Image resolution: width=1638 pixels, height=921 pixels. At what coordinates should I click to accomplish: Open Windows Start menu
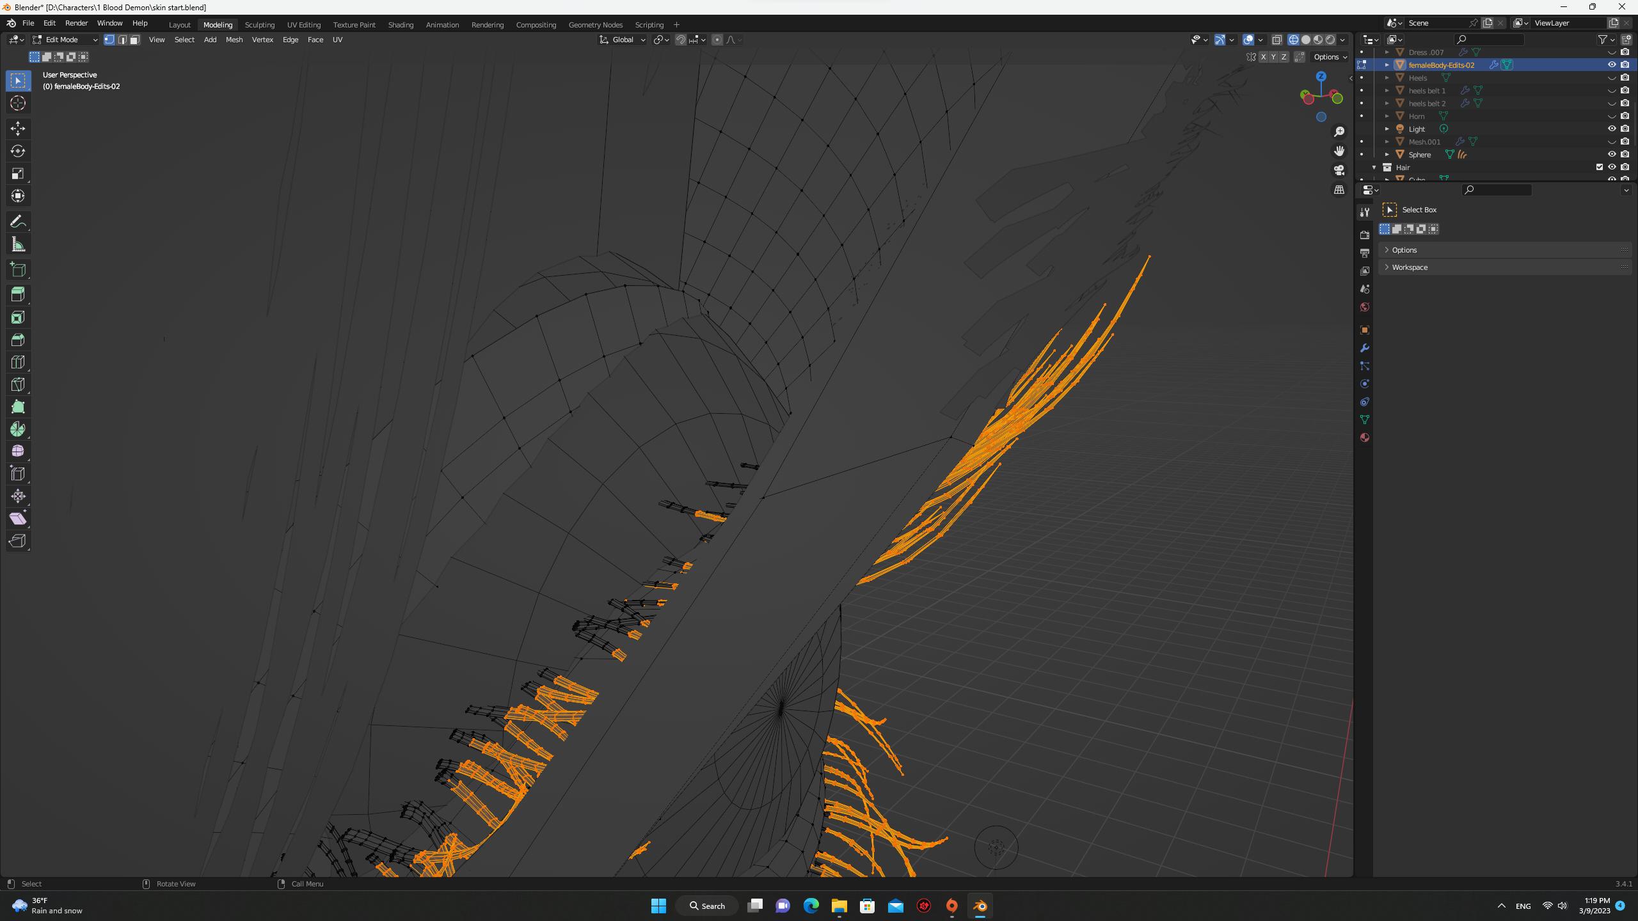click(658, 906)
